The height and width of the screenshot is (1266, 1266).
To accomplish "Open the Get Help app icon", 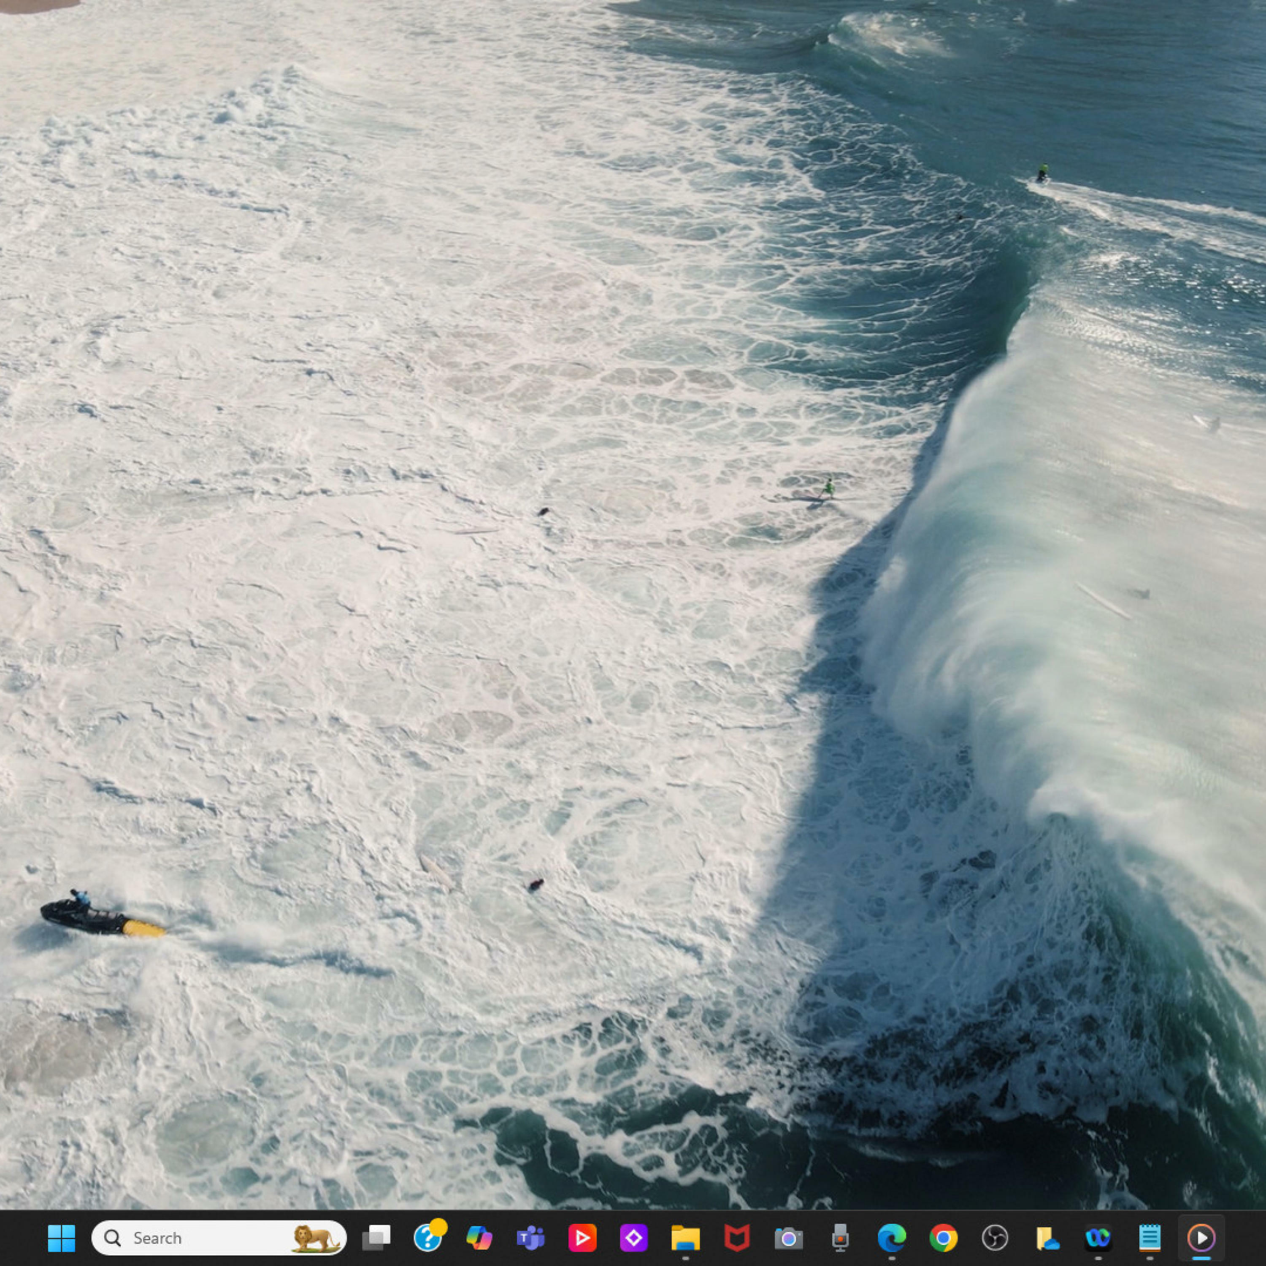I will 428,1238.
